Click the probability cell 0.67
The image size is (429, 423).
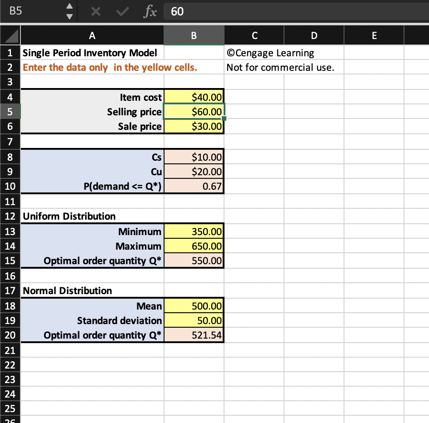click(194, 186)
